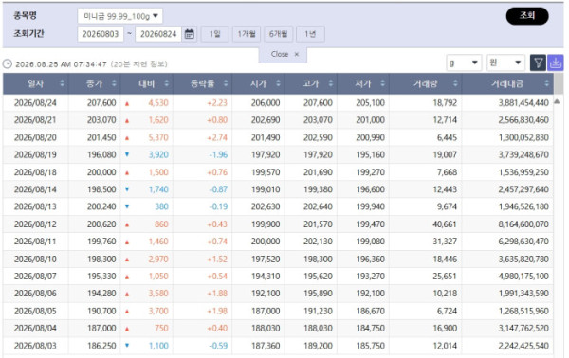Click volume value 40,661
Image resolution: width=569 pixels, height=358 pixels.
[x=445, y=224]
